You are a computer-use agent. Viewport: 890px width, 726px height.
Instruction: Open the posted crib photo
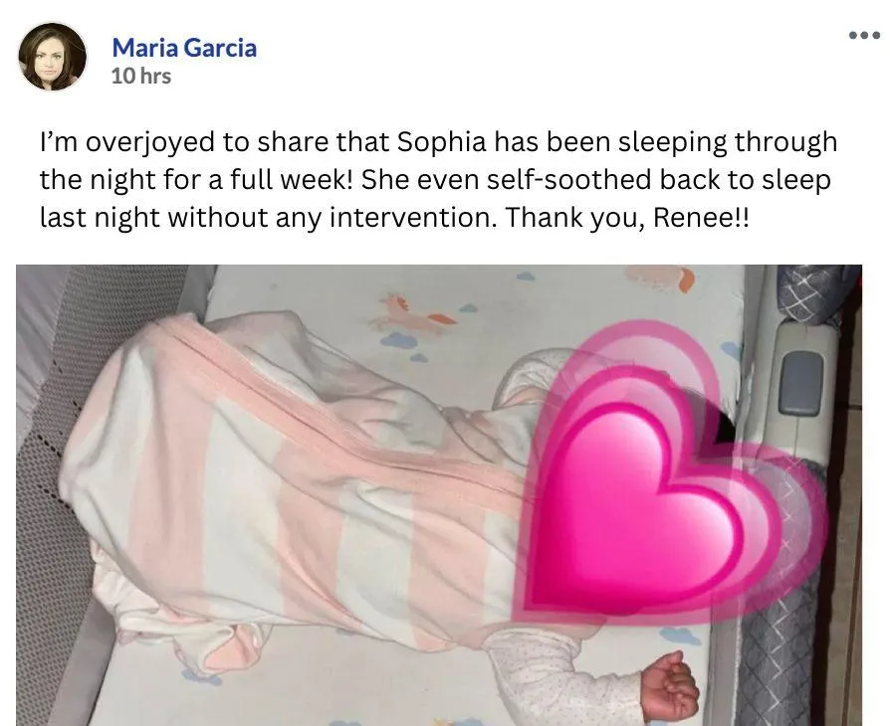[x=439, y=495]
